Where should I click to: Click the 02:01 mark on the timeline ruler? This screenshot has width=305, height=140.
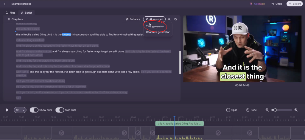pos(69,117)
